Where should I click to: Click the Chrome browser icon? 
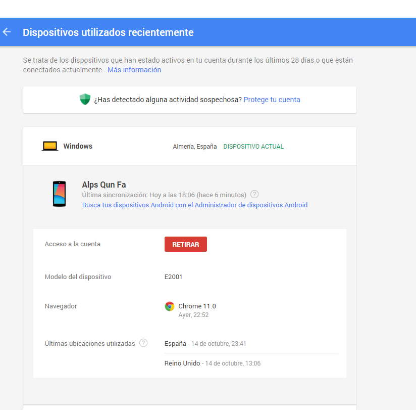(x=170, y=306)
